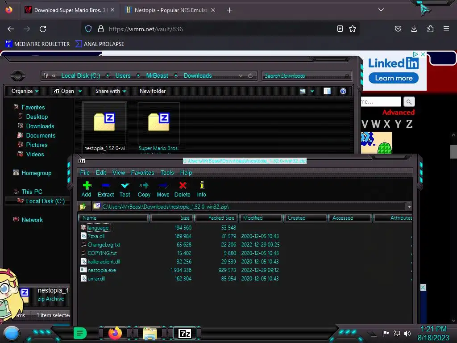Open Firefox from the taskbar

tap(115, 333)
